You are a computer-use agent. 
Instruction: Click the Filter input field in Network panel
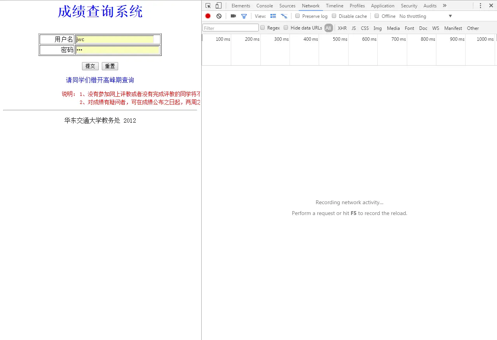tap(230, 28)
